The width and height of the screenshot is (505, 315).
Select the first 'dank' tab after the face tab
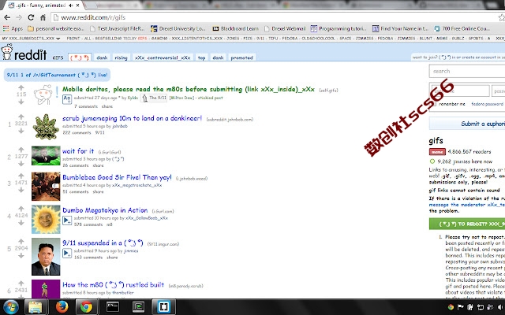pyautogui.click(x=102, y=57)
